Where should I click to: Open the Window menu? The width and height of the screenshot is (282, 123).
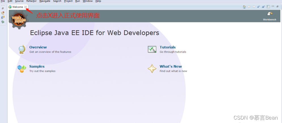(x=88, y=1)
